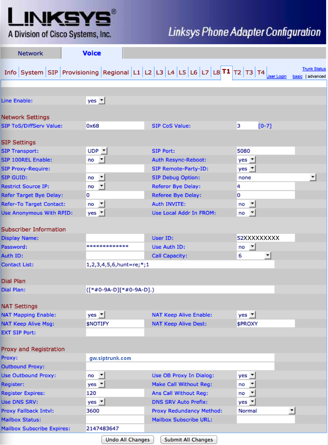Go to the T3 trunk tab
This screenshot has height=445, width=328.
(x=249, y=73)
